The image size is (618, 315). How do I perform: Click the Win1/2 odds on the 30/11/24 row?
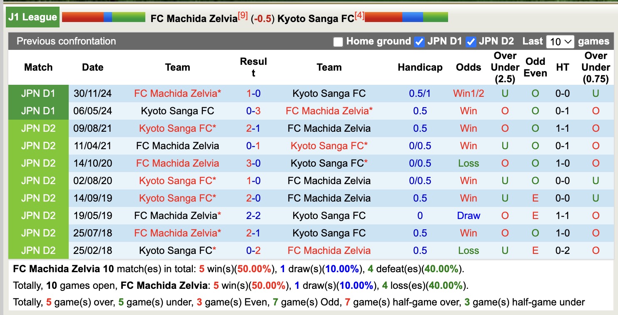tap(468, 93)
